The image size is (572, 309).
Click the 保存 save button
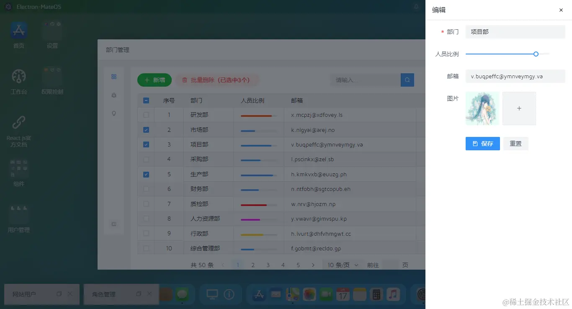(x=482, y=143)
